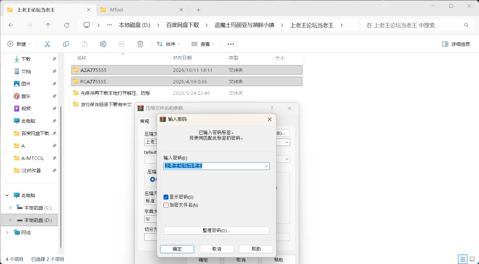Close the 压缩文件名和参数 dialog

coord(289,108)
